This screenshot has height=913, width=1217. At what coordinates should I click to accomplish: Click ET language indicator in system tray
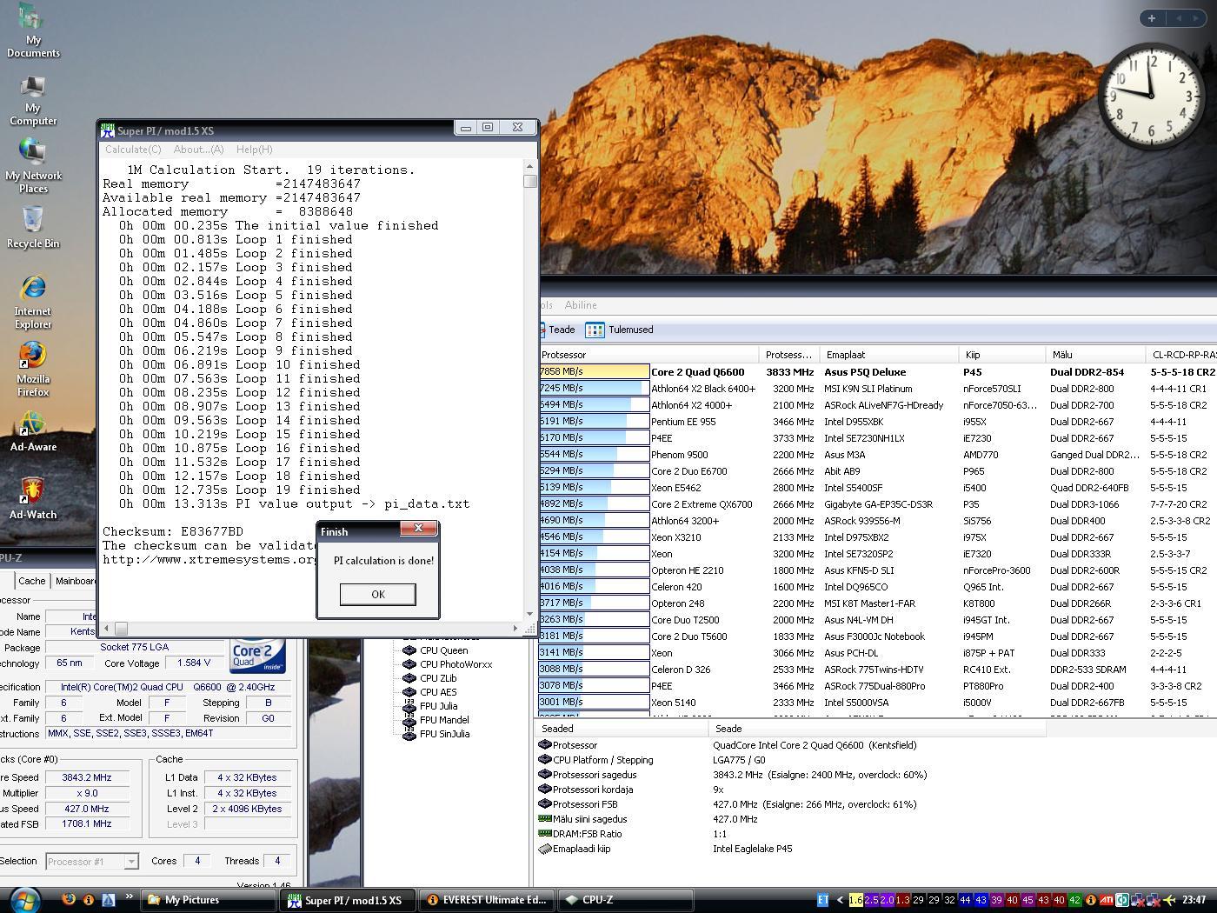point(823,900)
